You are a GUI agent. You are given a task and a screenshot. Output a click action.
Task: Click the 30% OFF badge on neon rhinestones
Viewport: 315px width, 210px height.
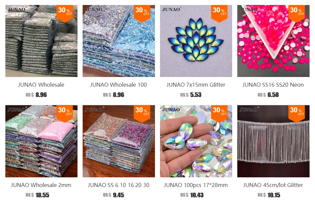[297, 13]
